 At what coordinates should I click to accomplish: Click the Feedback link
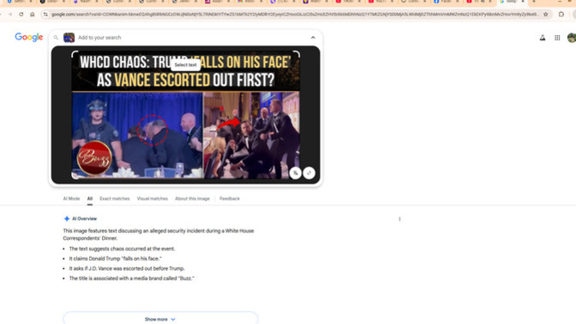click(230, 198)
